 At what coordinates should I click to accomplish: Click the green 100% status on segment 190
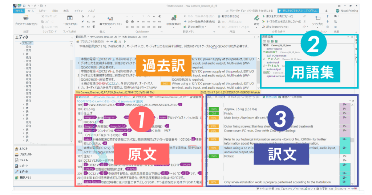(x=214, y=109)
